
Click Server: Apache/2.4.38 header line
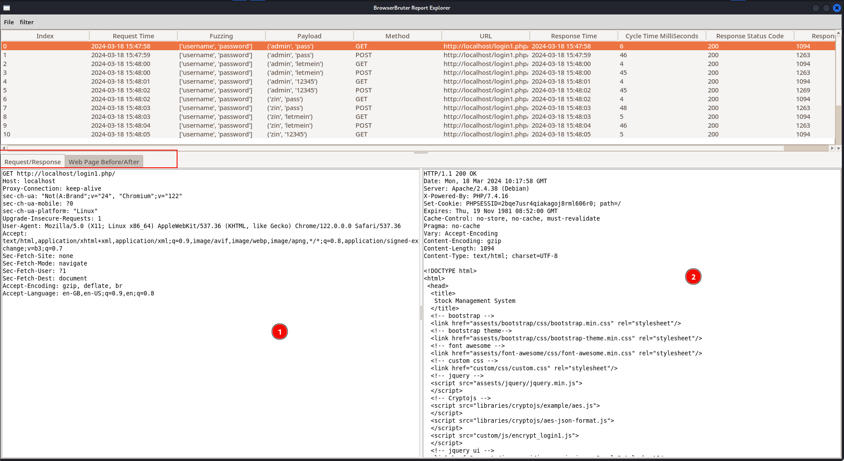tap(476, 188)
